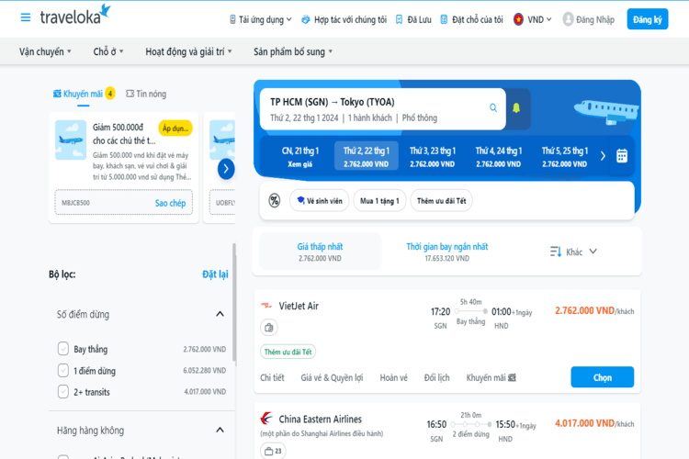Click Chọn for the VietJet Air flight
This screenshot has width=689, height=459.
pos(602,377)
